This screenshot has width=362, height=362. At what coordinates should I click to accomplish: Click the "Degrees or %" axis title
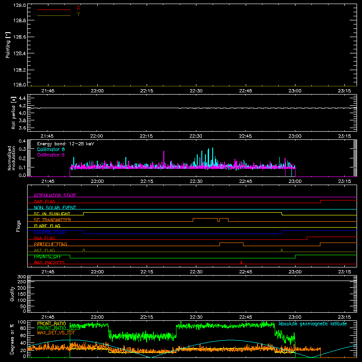(x=12, y=339)
